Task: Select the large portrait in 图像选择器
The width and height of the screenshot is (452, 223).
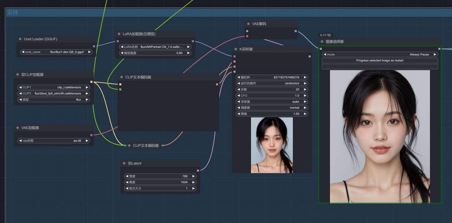Action: (x=380, y=136)
